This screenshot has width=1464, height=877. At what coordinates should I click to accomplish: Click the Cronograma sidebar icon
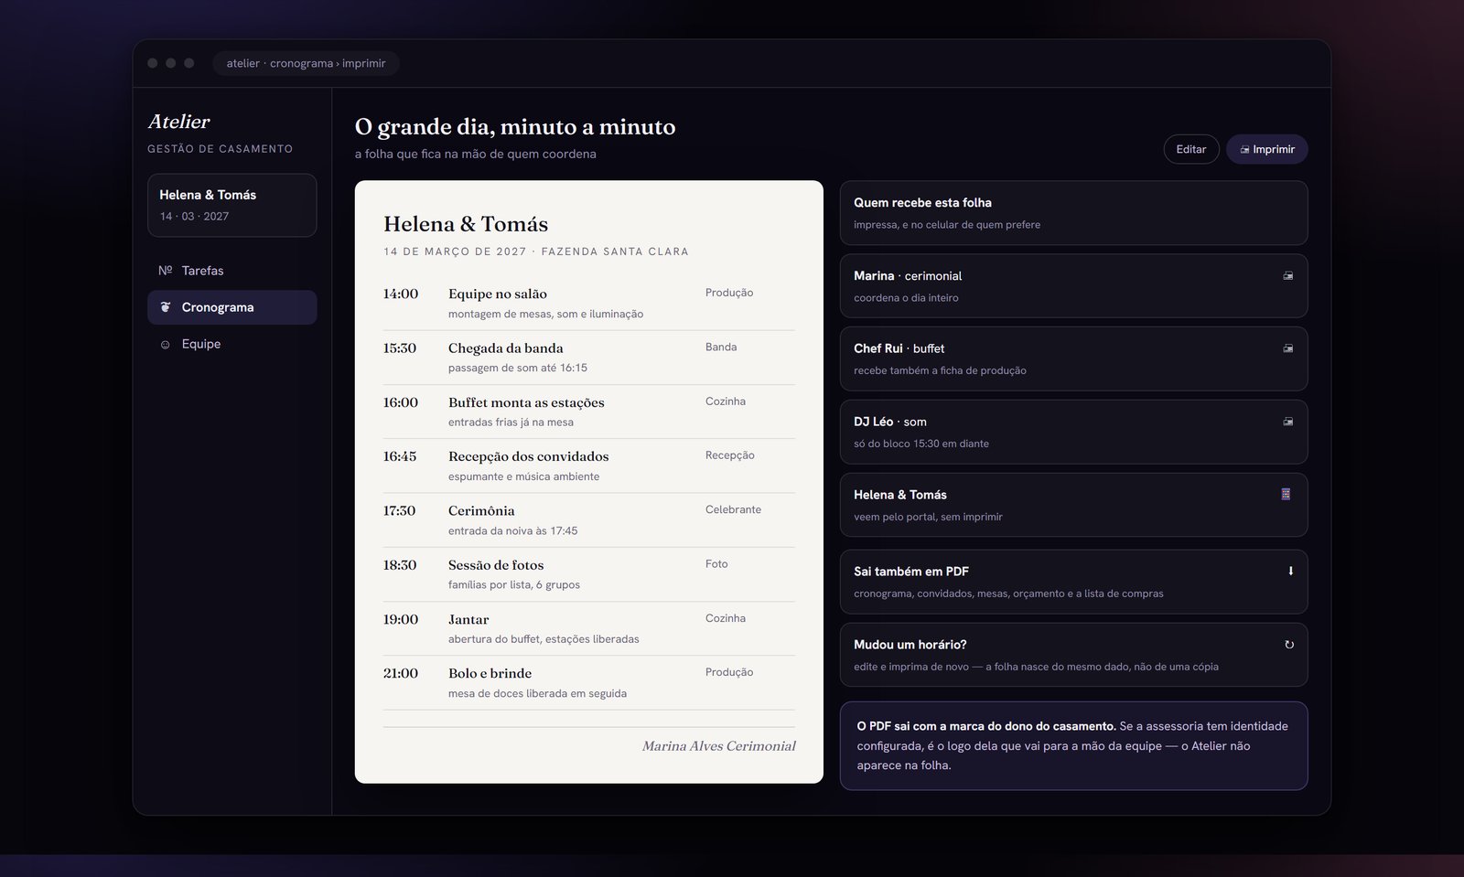[x=166, y=307]
